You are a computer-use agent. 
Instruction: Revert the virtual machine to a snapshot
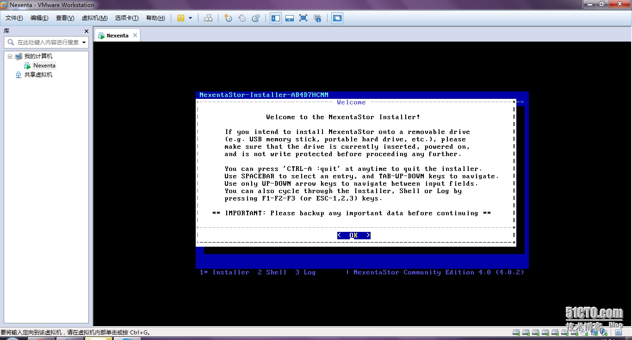tap(242, 18)
